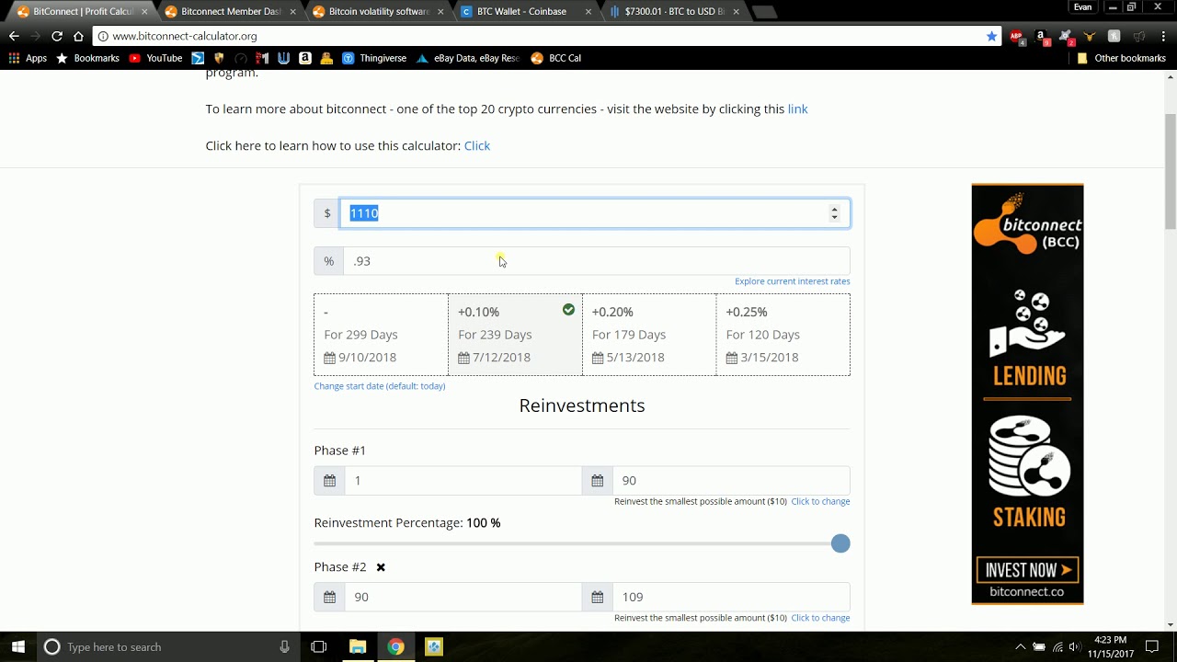Bookmark this page with the star icon
Screen dimensions: 1177x662
click(x=991, y=36)
